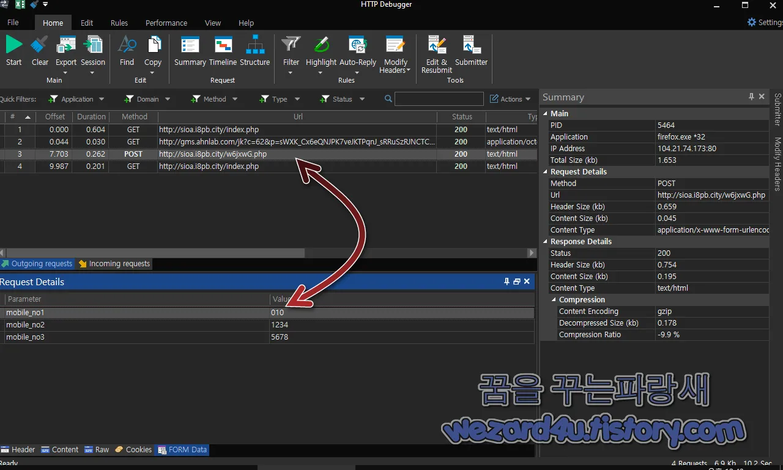
Task: Switch to the Cookies tab
Action: pos(133,450)
